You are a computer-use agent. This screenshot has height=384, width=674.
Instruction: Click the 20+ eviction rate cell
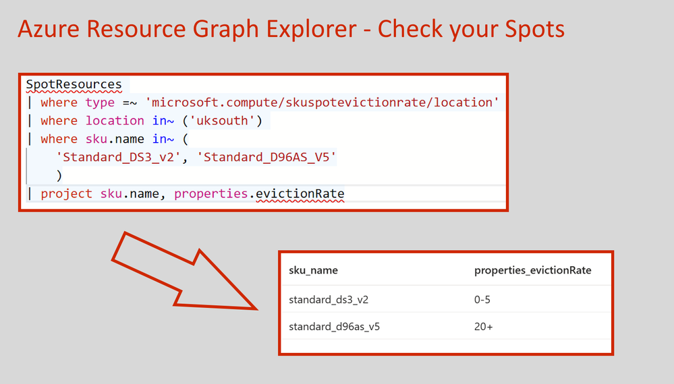pos(483,327)
